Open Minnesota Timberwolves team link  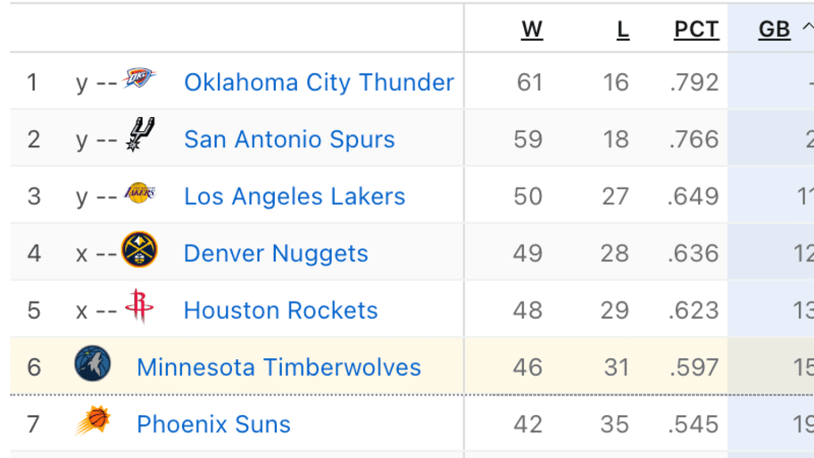pyautogui.click(x=278, y=367)
